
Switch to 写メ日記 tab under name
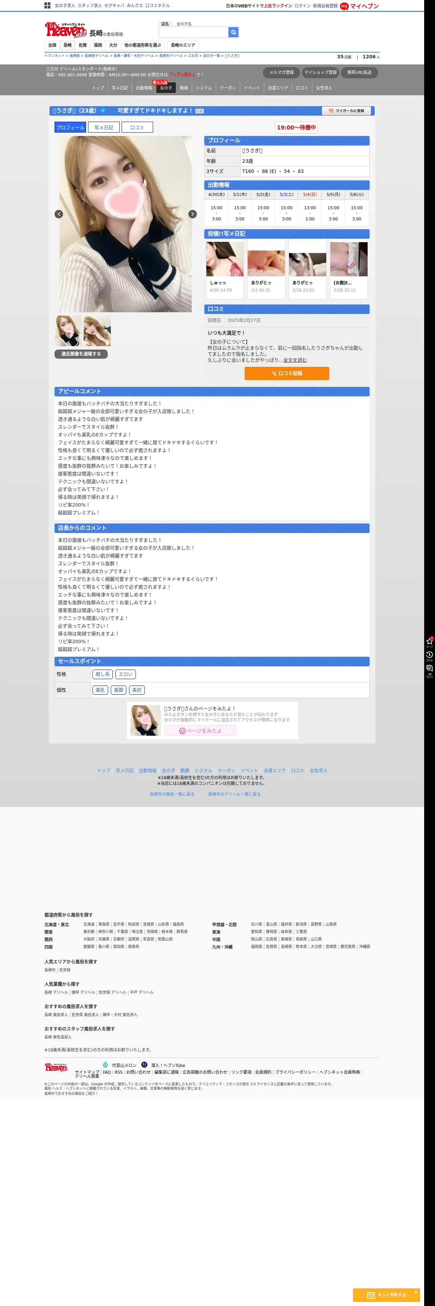[104, 128]
